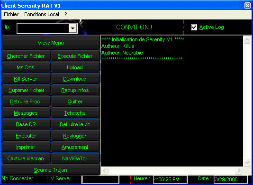253x185 pixels.
Task: Click the NaViGaTor button
Action: coord(75,158)
